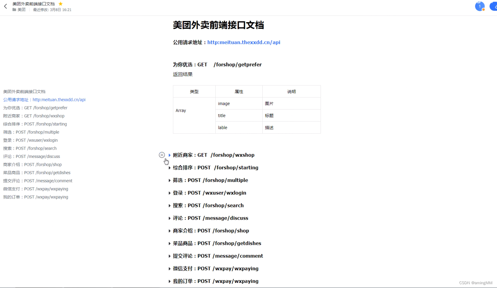Expand the 登录 POST /wxuser/wxlogin section
Image resolution: width=497 pixels, height=288 pixels.
pos(169,193)
